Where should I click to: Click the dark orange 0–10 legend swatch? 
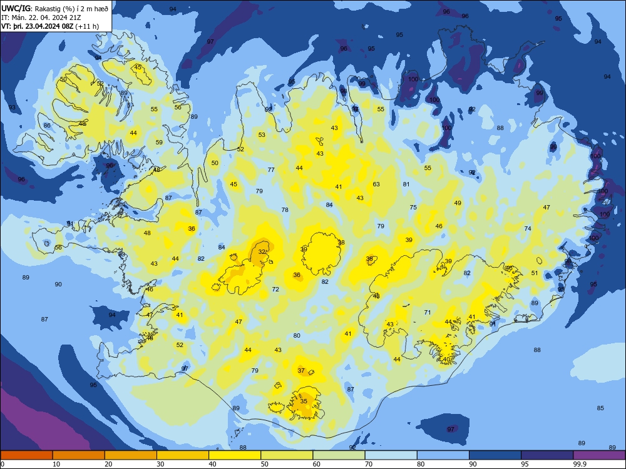coord(26,455)
